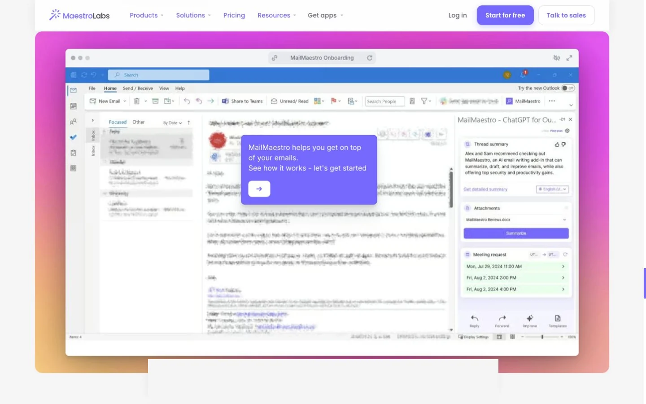Pin the MailMaestro pane
The image size is (646, 404).
coord(563,119)
